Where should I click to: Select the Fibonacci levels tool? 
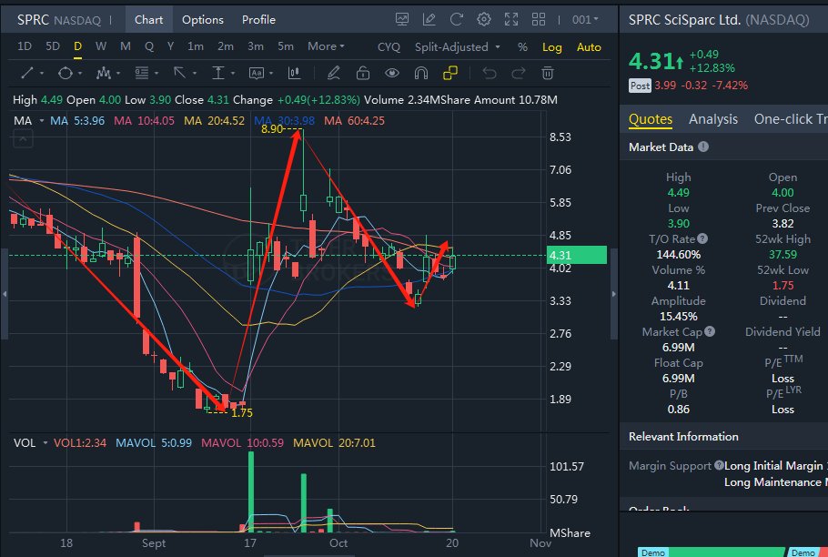pos(142,73)
